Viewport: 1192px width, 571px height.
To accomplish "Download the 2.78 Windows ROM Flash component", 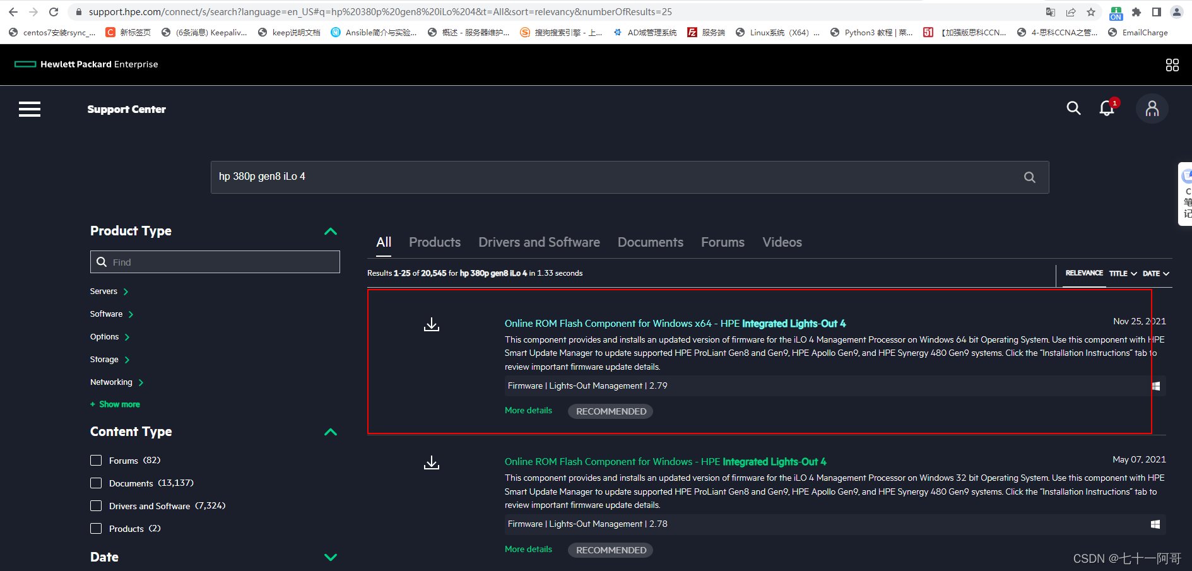I will pyautogui.click(x=432, y=462).
